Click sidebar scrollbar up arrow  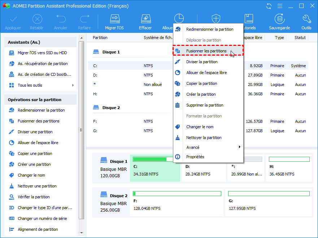82,38
